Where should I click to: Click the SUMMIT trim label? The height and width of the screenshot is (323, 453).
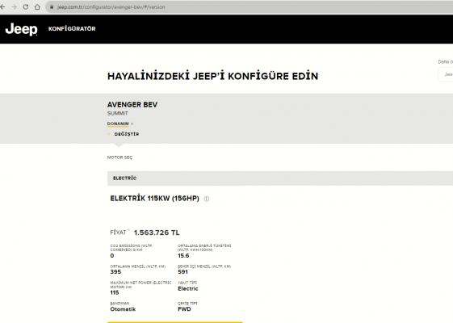coord(118,113)
